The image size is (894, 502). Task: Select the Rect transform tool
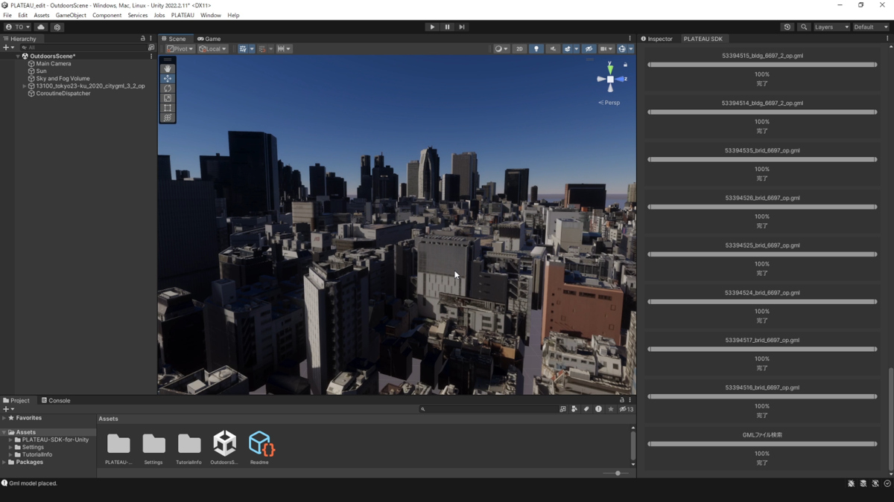168,108
